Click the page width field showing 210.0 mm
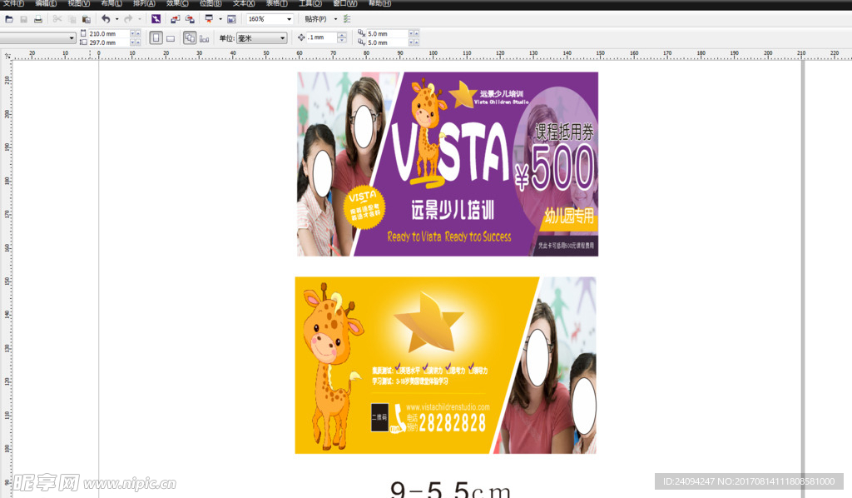852x498 pixels. (x=108, y=33)
